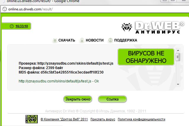
Task: Open the НОВОСТИ menu item
Action: coord(95,40)
